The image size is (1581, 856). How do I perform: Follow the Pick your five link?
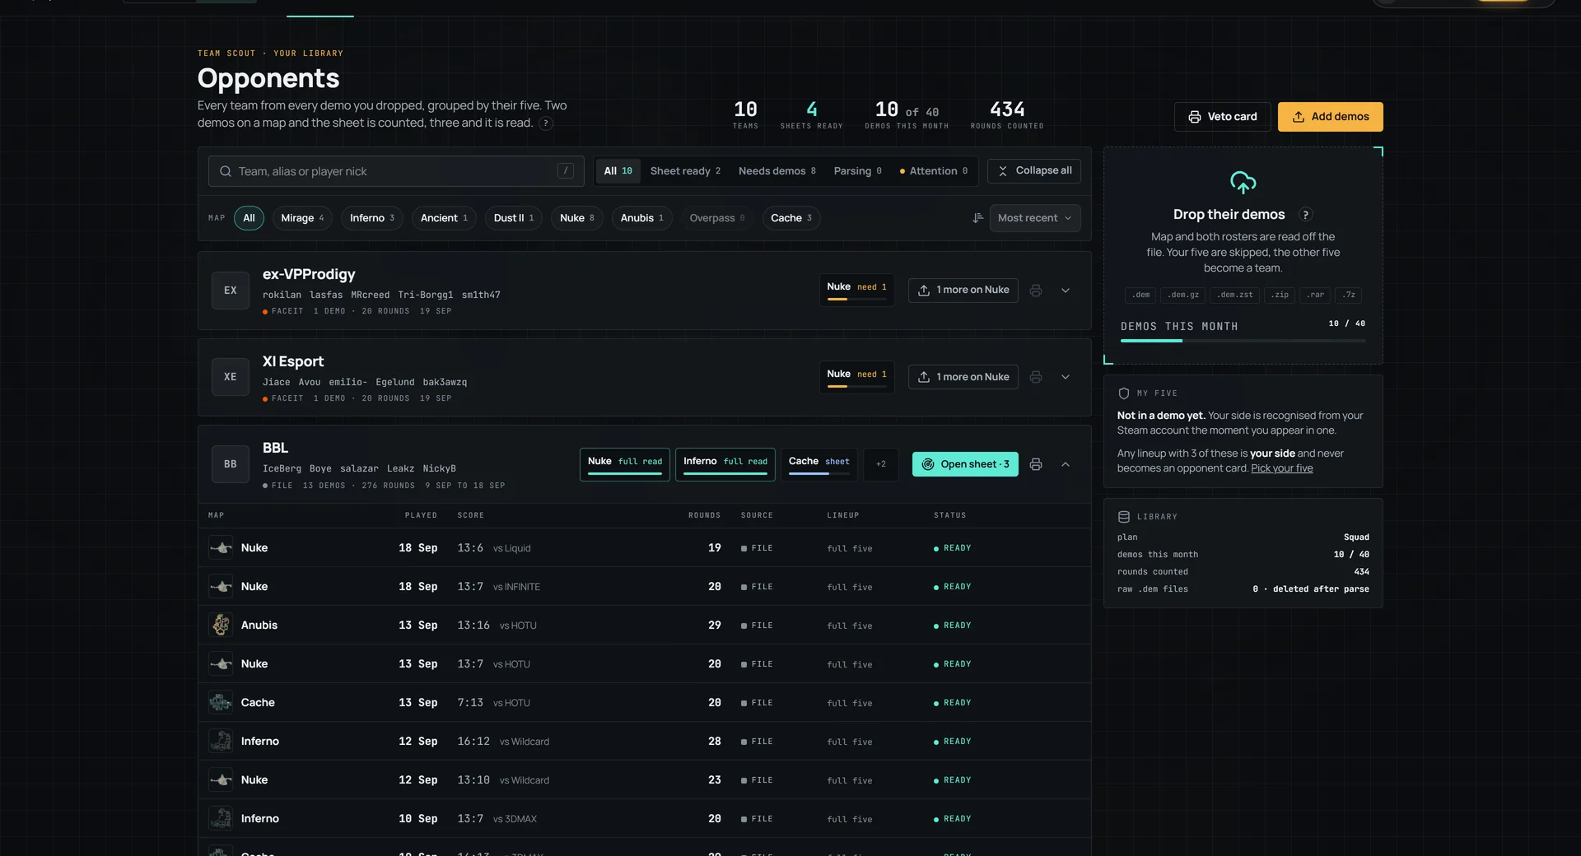[x=1281, y=468]
